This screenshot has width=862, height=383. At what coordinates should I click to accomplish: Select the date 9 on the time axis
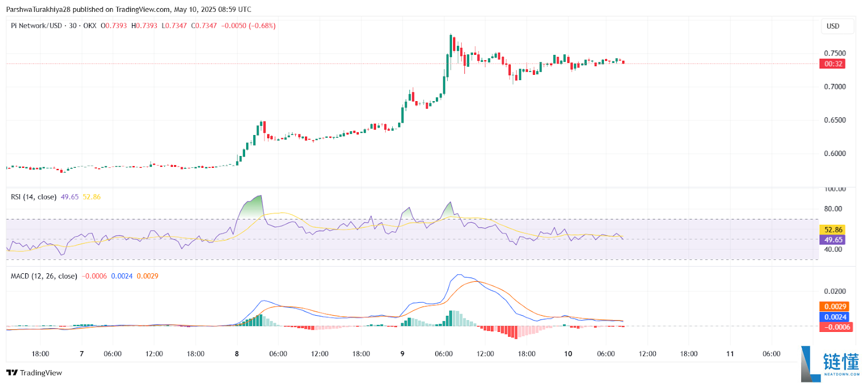point(402,354)
